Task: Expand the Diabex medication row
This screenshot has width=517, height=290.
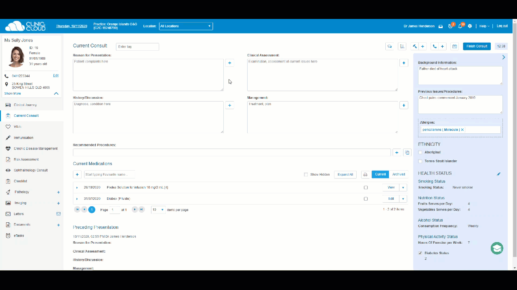Action: [77, 199]
